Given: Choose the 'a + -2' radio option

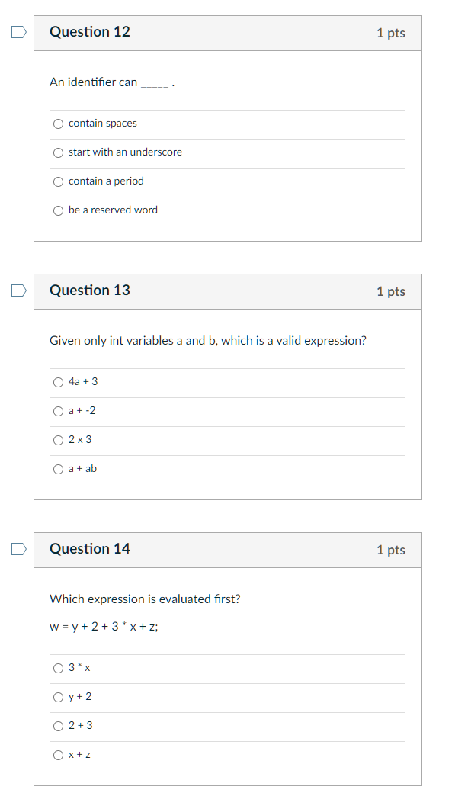Looking at the screenshot, I should 59,411.
